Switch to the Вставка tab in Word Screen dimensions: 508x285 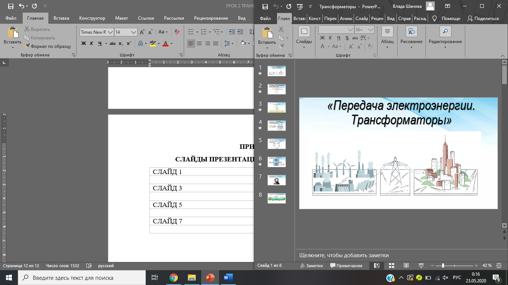pyautogui.click(x=61, y=18)
